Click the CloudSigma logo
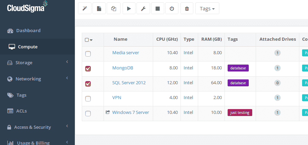 pos(27,7)
